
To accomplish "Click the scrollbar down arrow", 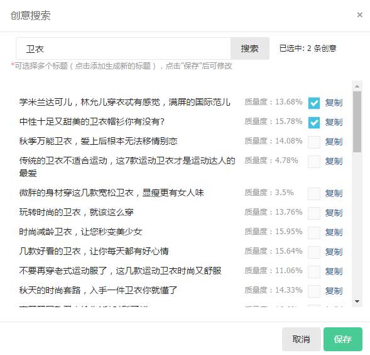I will click(x=357, y=301).
